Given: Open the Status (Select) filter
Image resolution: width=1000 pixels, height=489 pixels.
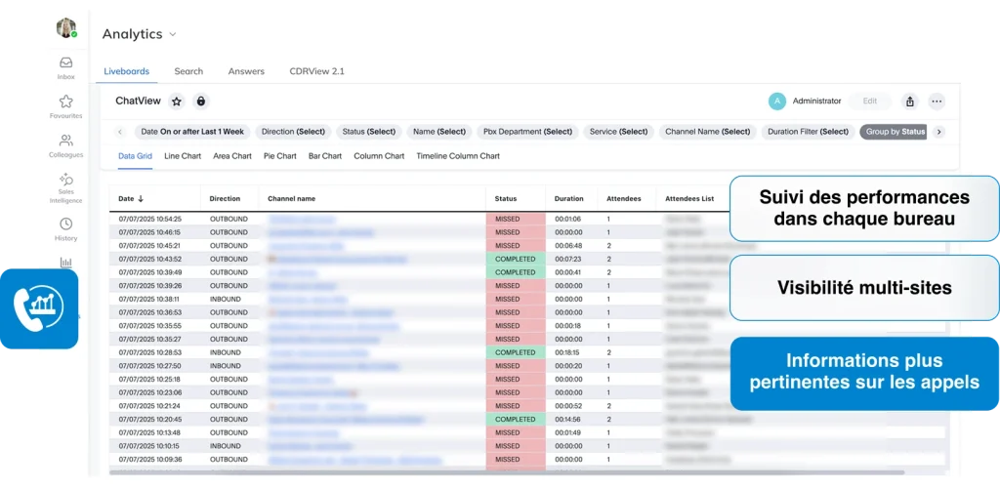Looking at the screenshot, I should coord(368,132).
